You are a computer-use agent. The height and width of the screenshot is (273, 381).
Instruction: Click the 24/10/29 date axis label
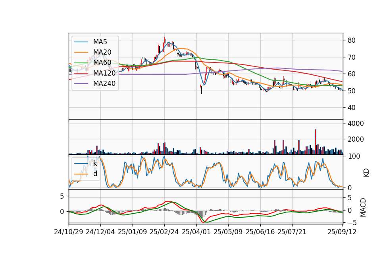point(69,232)
